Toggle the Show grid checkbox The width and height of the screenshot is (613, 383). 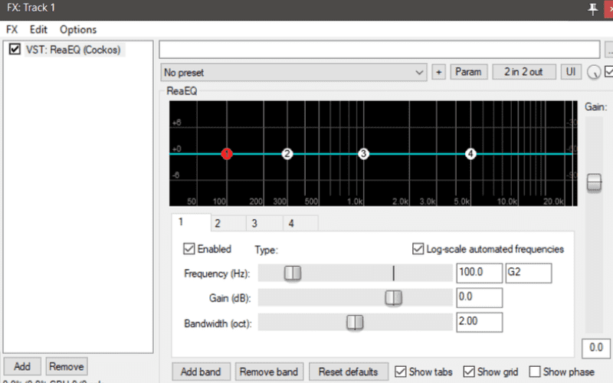tap(469, 372)
